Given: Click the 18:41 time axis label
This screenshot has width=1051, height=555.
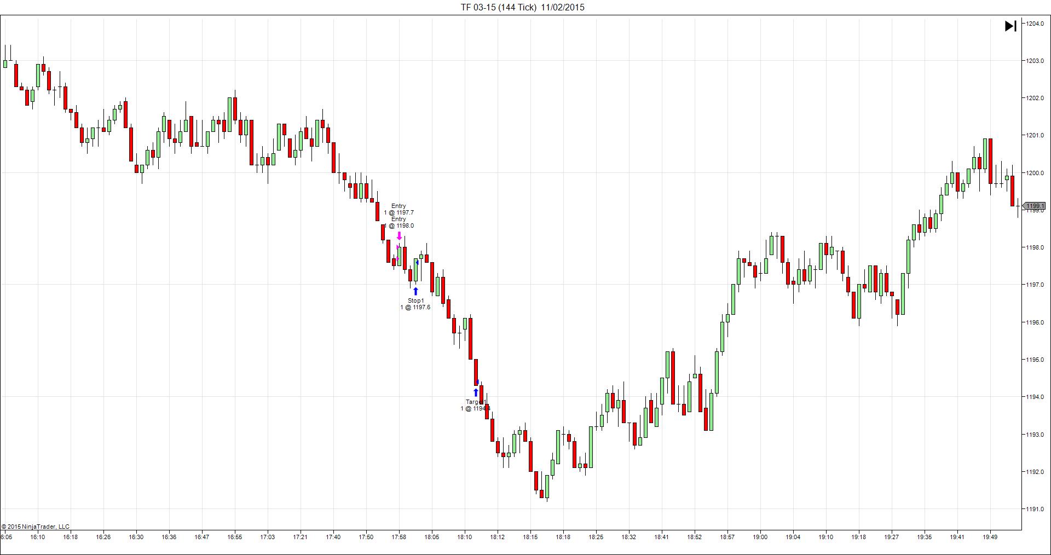Looking at the screenshot, I should 662,537.
